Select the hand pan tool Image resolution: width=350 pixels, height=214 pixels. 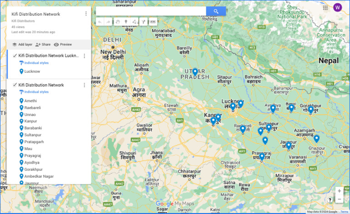click(x=118, y=22)
